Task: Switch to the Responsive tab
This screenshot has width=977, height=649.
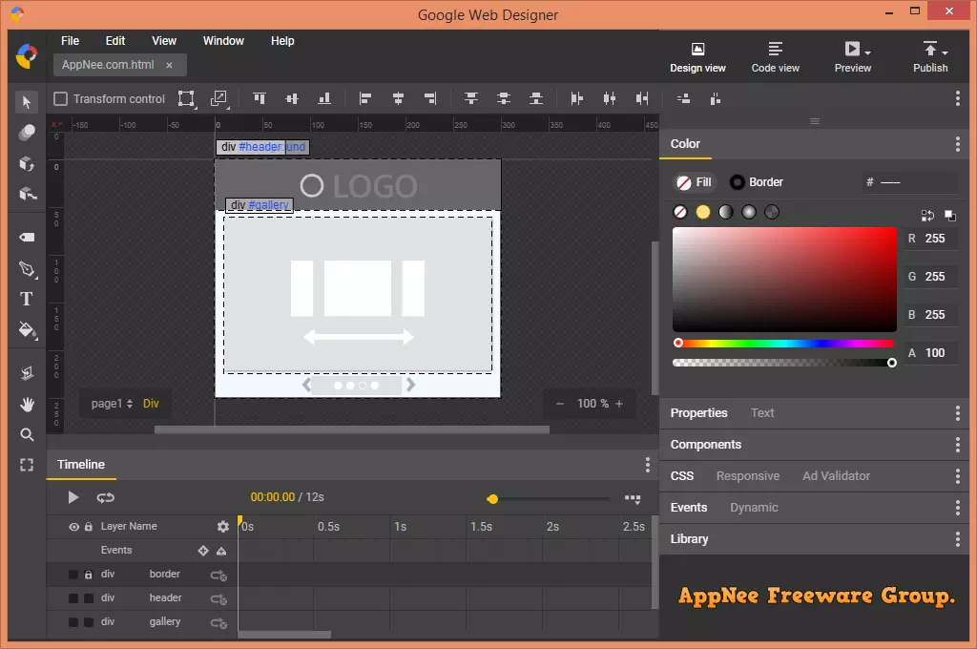Action: (748, 475)
